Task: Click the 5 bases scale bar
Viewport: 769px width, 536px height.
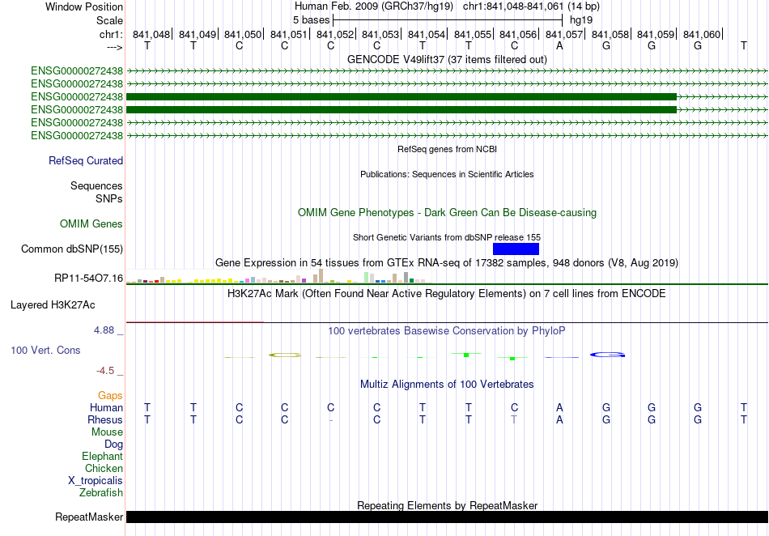Action: (x=448, y=20)
